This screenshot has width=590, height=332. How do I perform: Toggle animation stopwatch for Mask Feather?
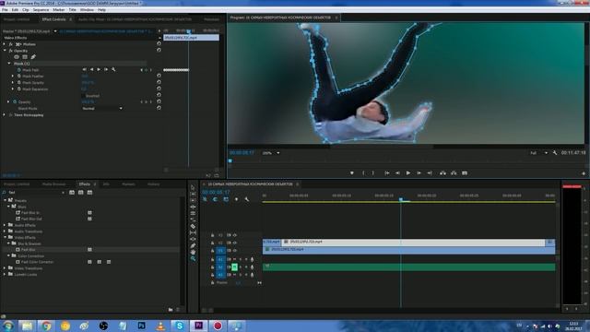coord(18,76)
